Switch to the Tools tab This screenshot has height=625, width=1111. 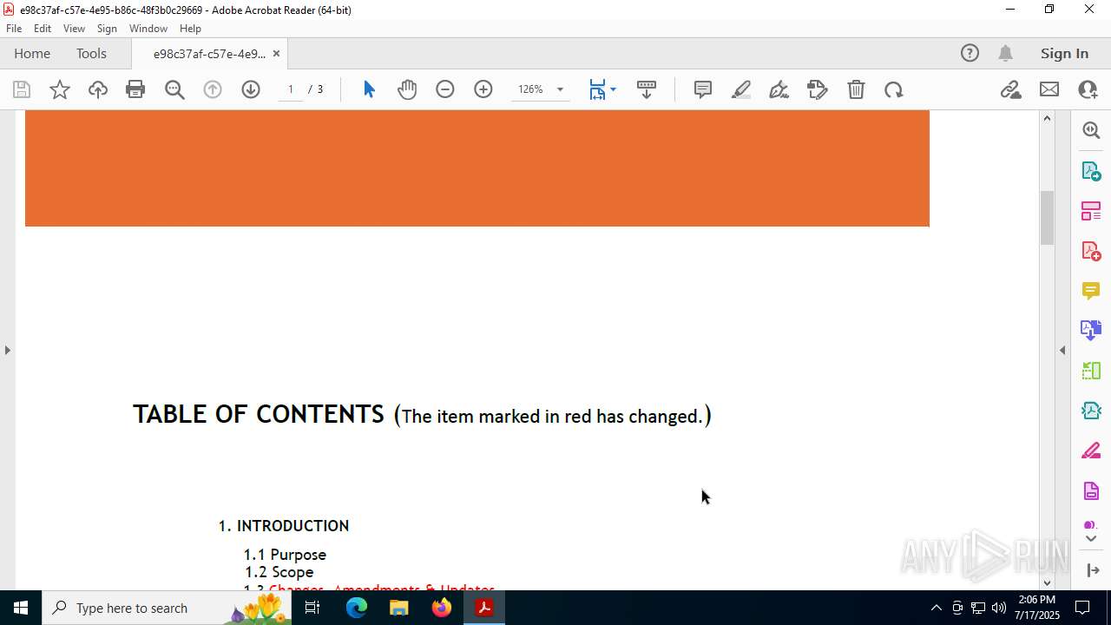(x=91, y=53)
